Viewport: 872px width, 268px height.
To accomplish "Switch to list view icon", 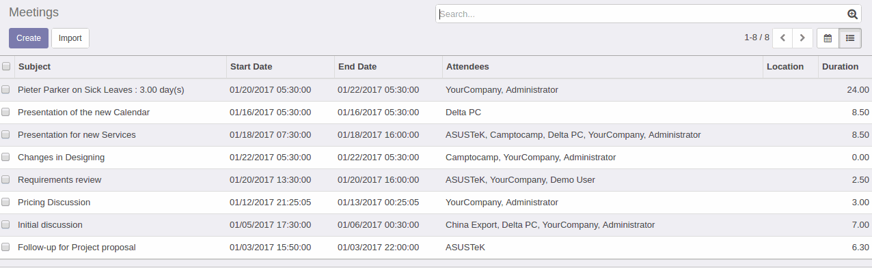I will tap(850, 38).
